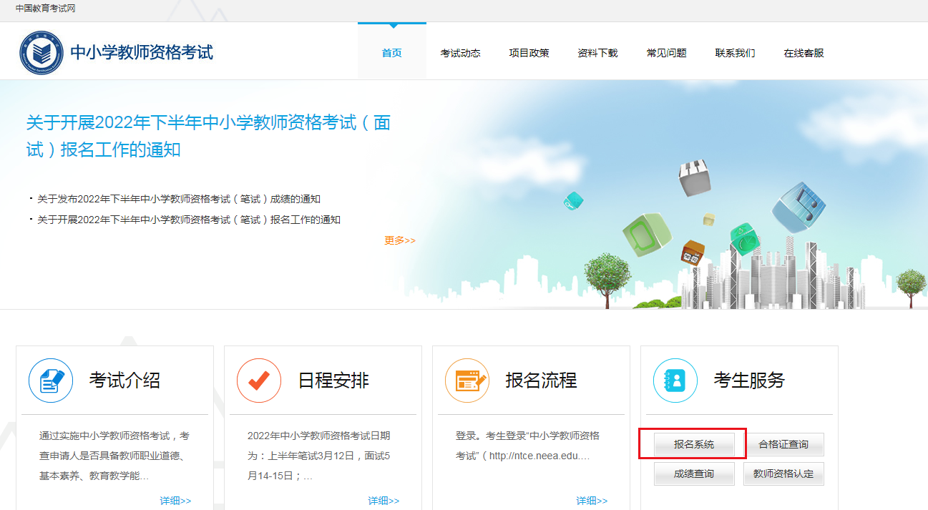Click 中国教育考试网 link at top
The width and height of the screenshot is (928, 510).
[46, 9]
